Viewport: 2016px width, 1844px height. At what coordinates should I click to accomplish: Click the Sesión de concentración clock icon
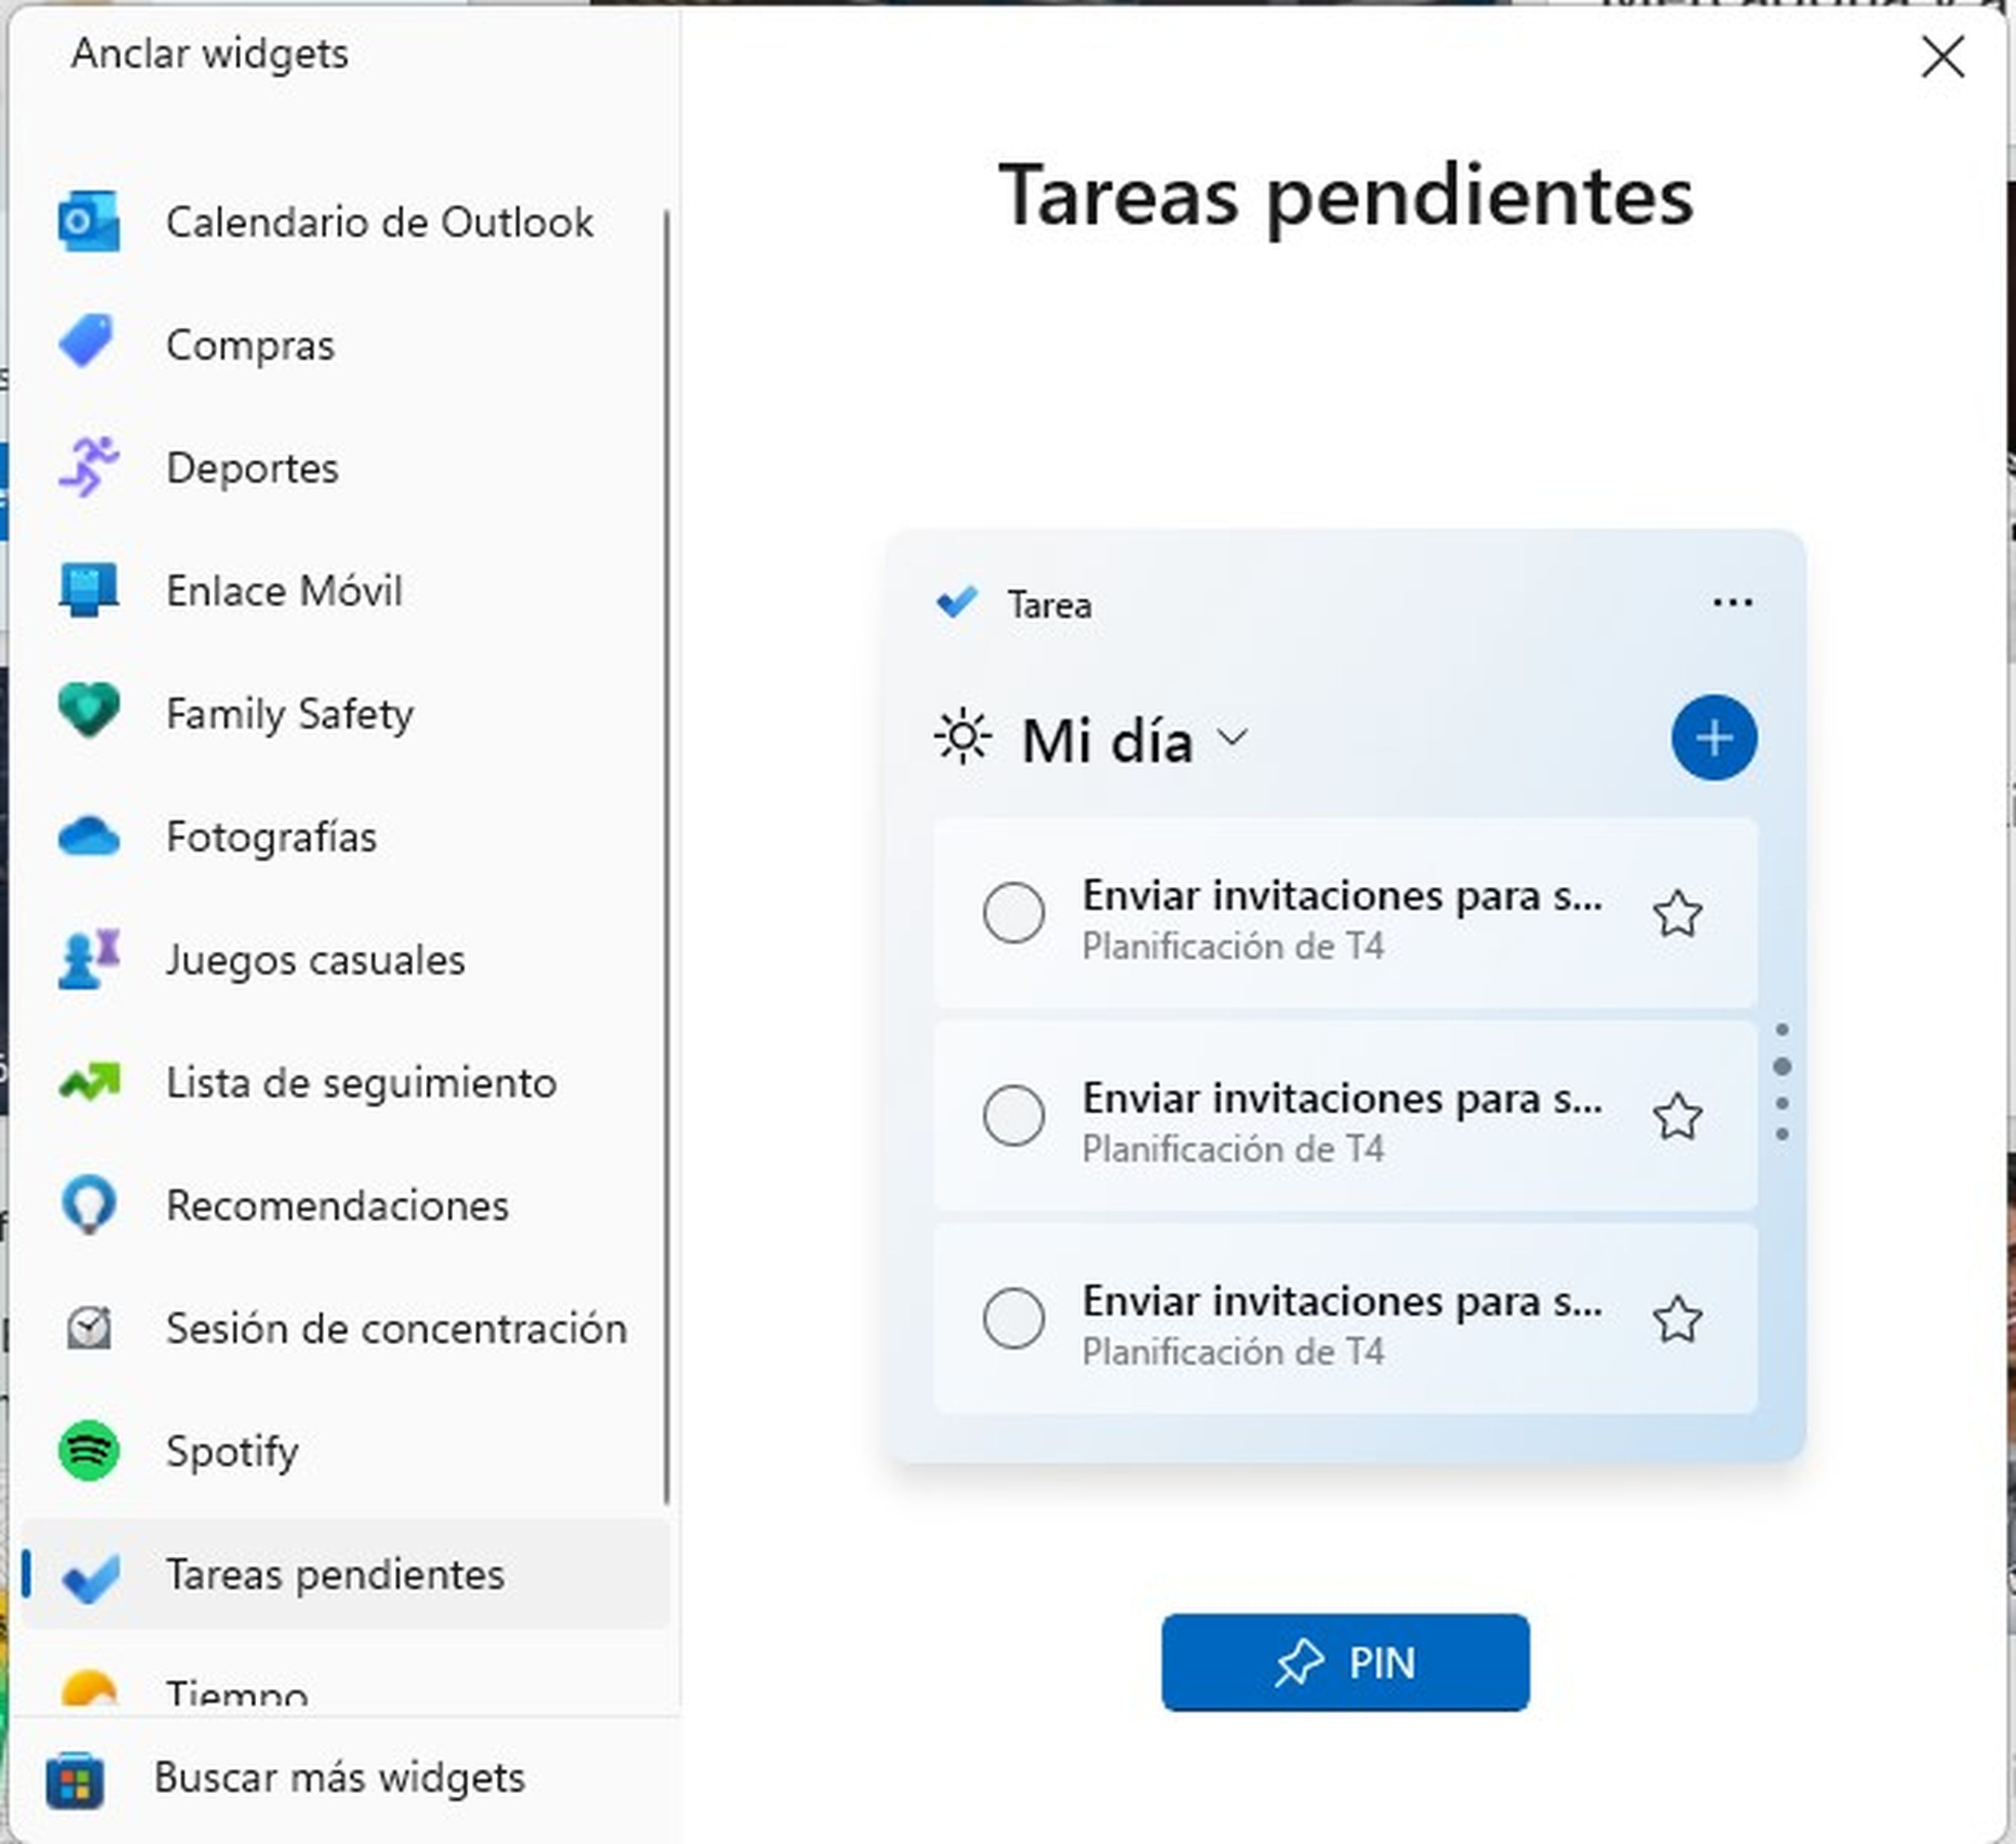(89, 1328)
